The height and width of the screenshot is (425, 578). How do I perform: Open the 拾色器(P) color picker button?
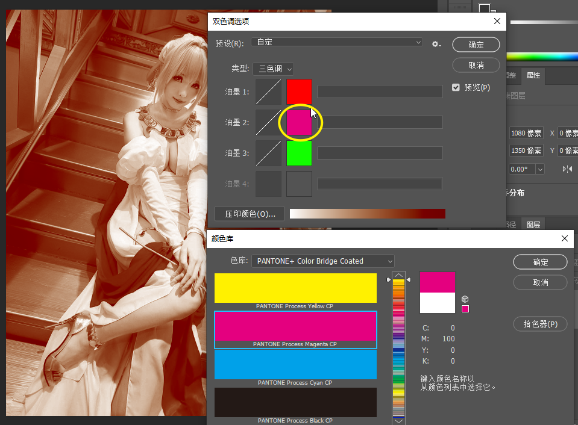[540, 324]
